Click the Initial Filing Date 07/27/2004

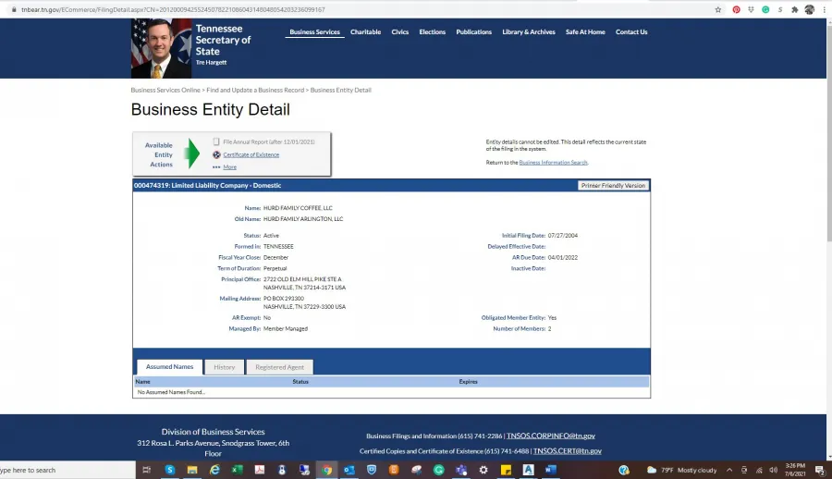pos(563,235)
